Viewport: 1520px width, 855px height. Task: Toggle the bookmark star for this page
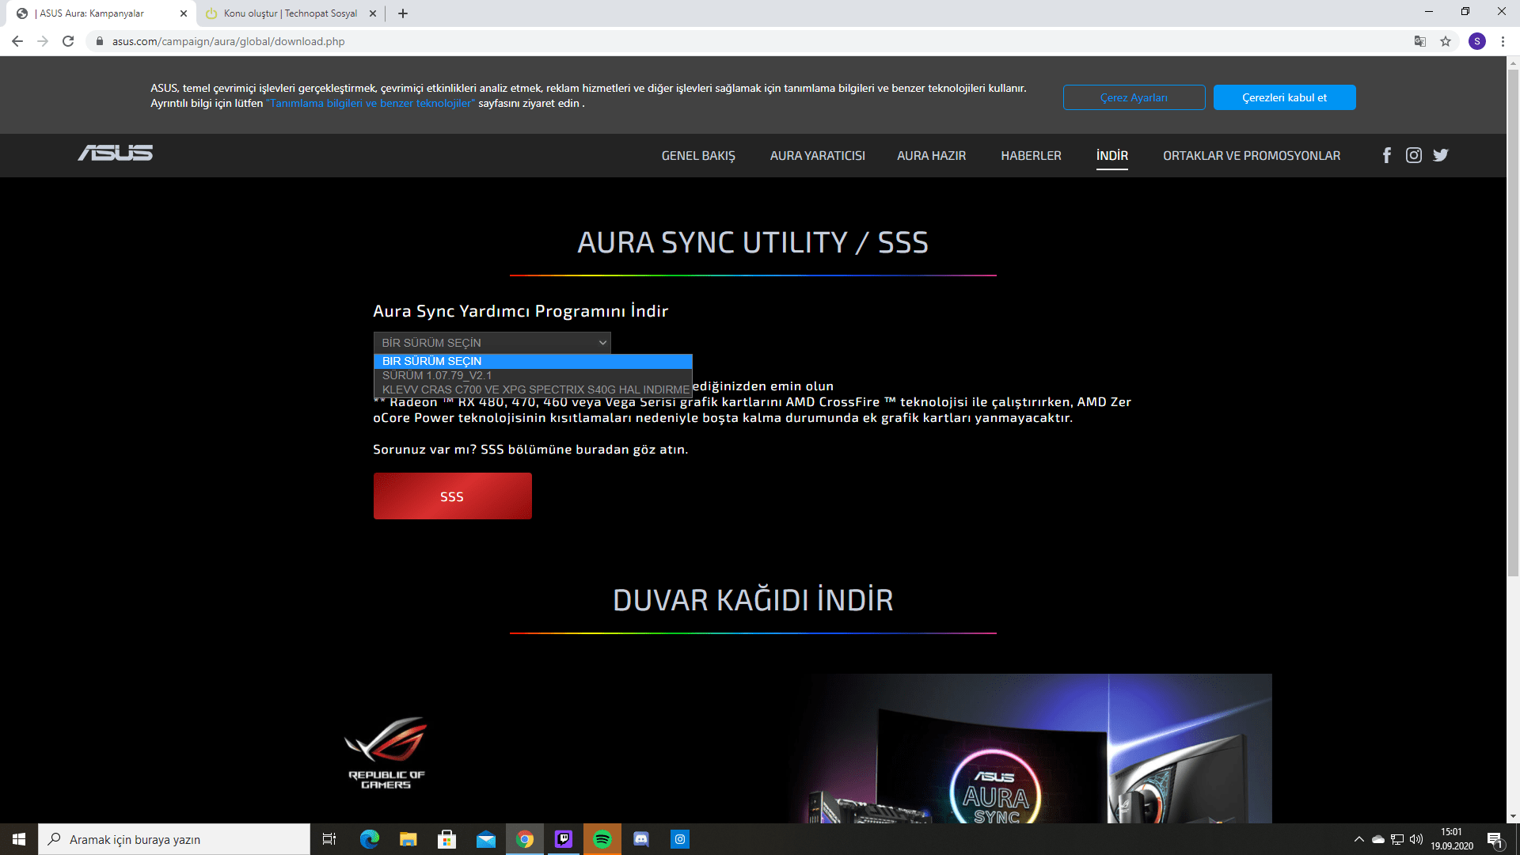coord(1446,41)
